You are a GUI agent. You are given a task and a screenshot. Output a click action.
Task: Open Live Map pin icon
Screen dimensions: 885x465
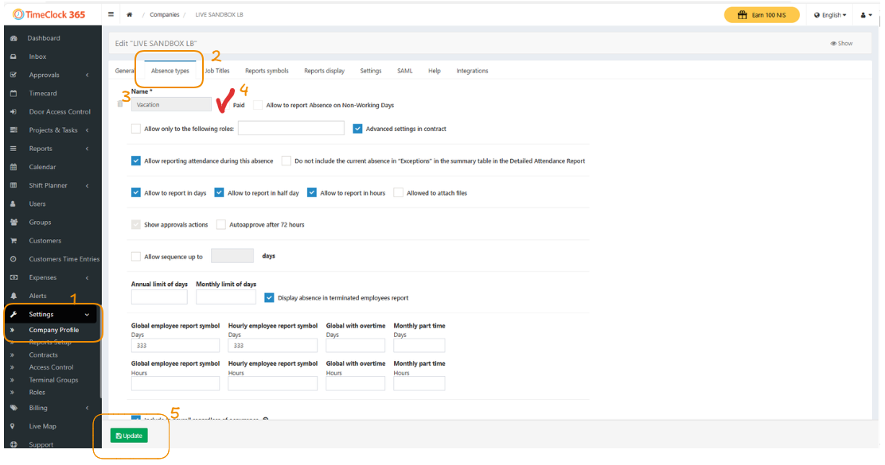click(x=14, y=426)
